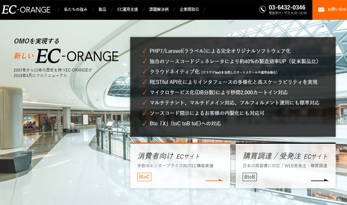Click checkmark beside 独自のソースコードジェネレータ line
The image size is (347, 205).
144,61
